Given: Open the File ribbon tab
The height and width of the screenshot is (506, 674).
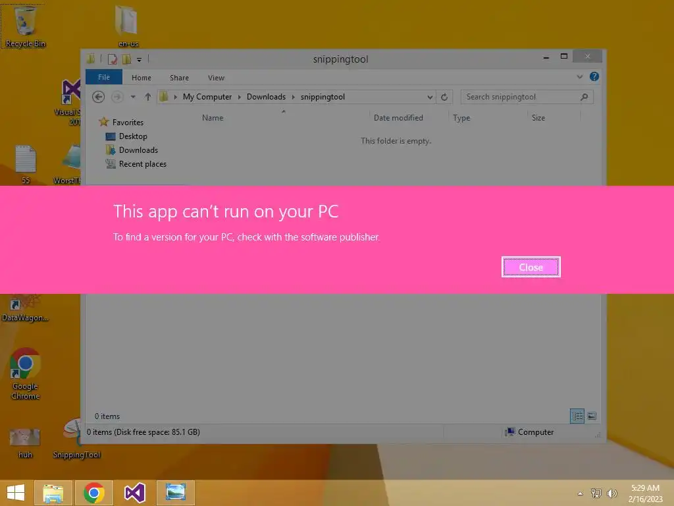Looking at the screenshot, I should click(x=104, y=77).
